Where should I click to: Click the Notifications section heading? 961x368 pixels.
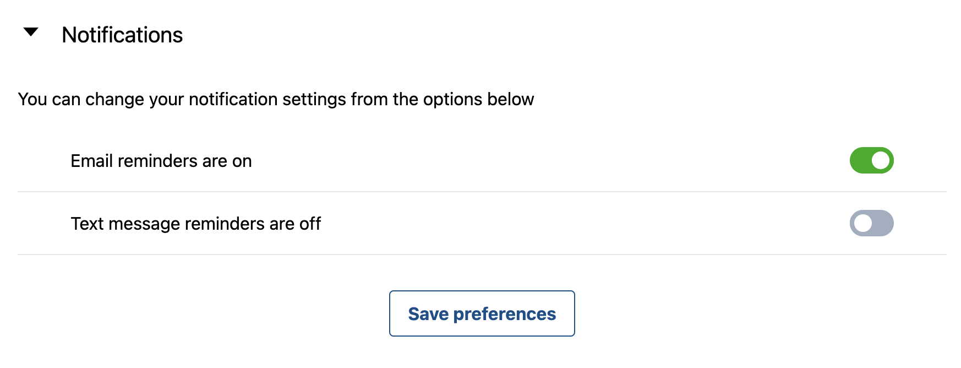pyautogui.click(x=122, y=35)
